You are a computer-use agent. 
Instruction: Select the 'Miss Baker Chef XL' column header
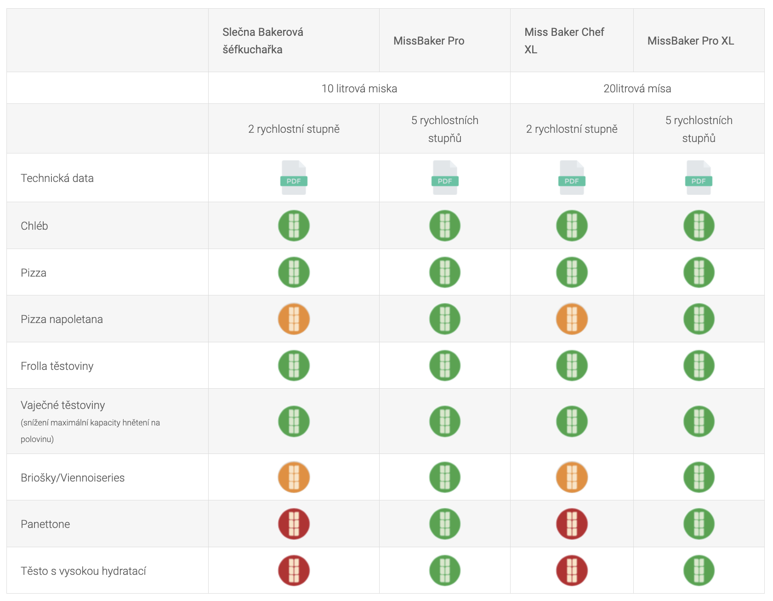(x=572, y=40)
